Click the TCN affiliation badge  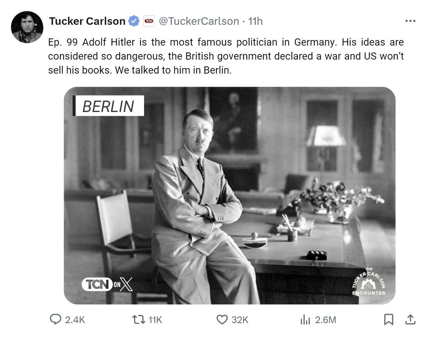pos(149,21)
